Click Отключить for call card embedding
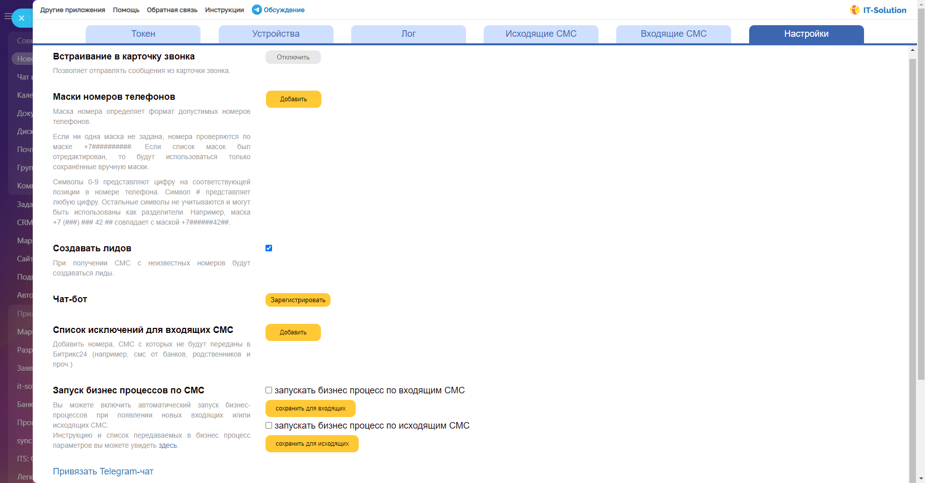This screenshot has width=925, height=483. coord(293,57)
